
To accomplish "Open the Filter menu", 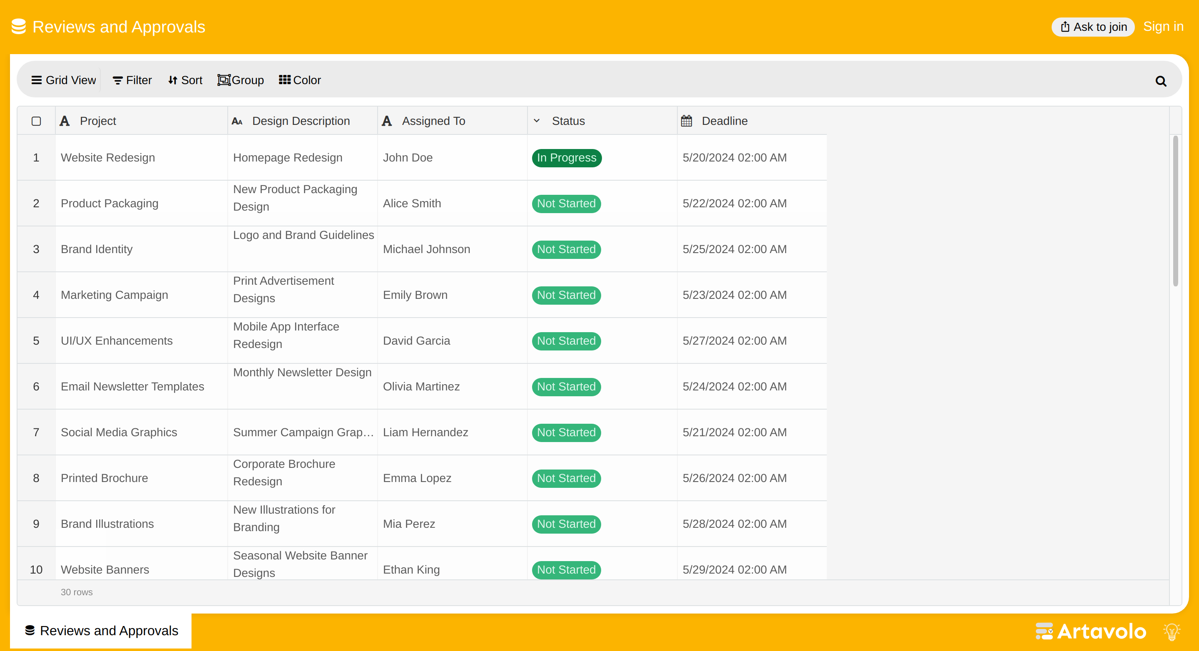I will tap(132, 80).
